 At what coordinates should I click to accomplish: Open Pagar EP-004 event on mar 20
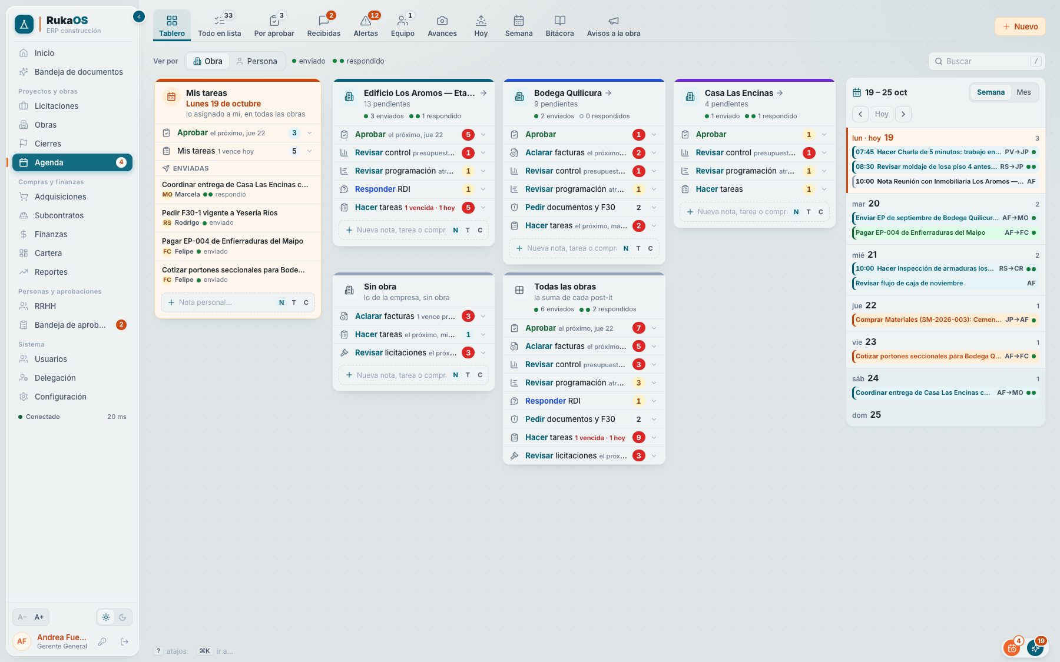[x=945, y=233]
